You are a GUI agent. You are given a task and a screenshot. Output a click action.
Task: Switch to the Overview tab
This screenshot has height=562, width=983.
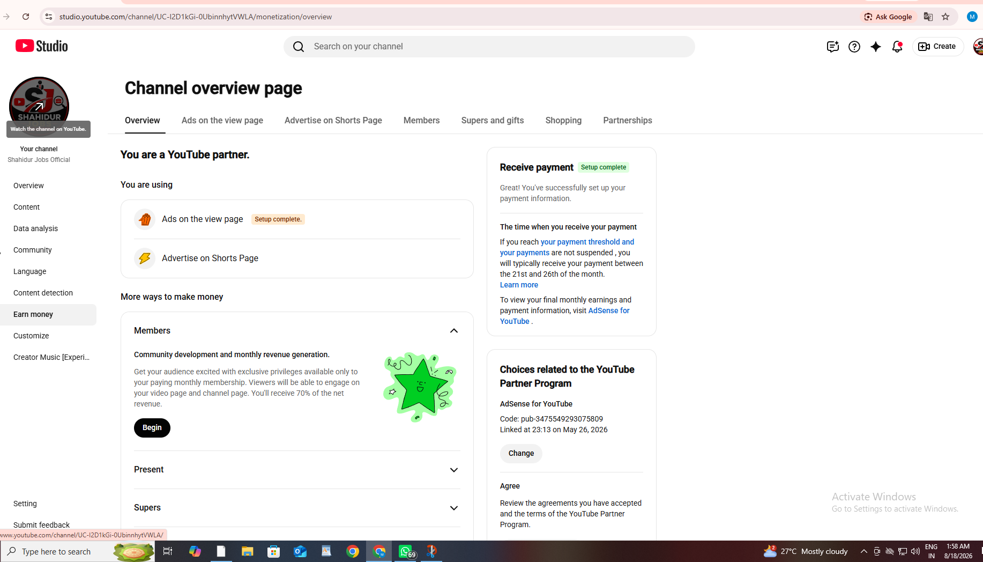143,121
